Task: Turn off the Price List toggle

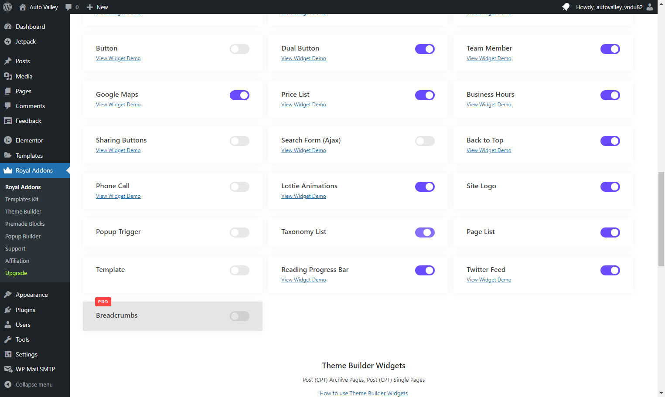Action: (425, 95)
